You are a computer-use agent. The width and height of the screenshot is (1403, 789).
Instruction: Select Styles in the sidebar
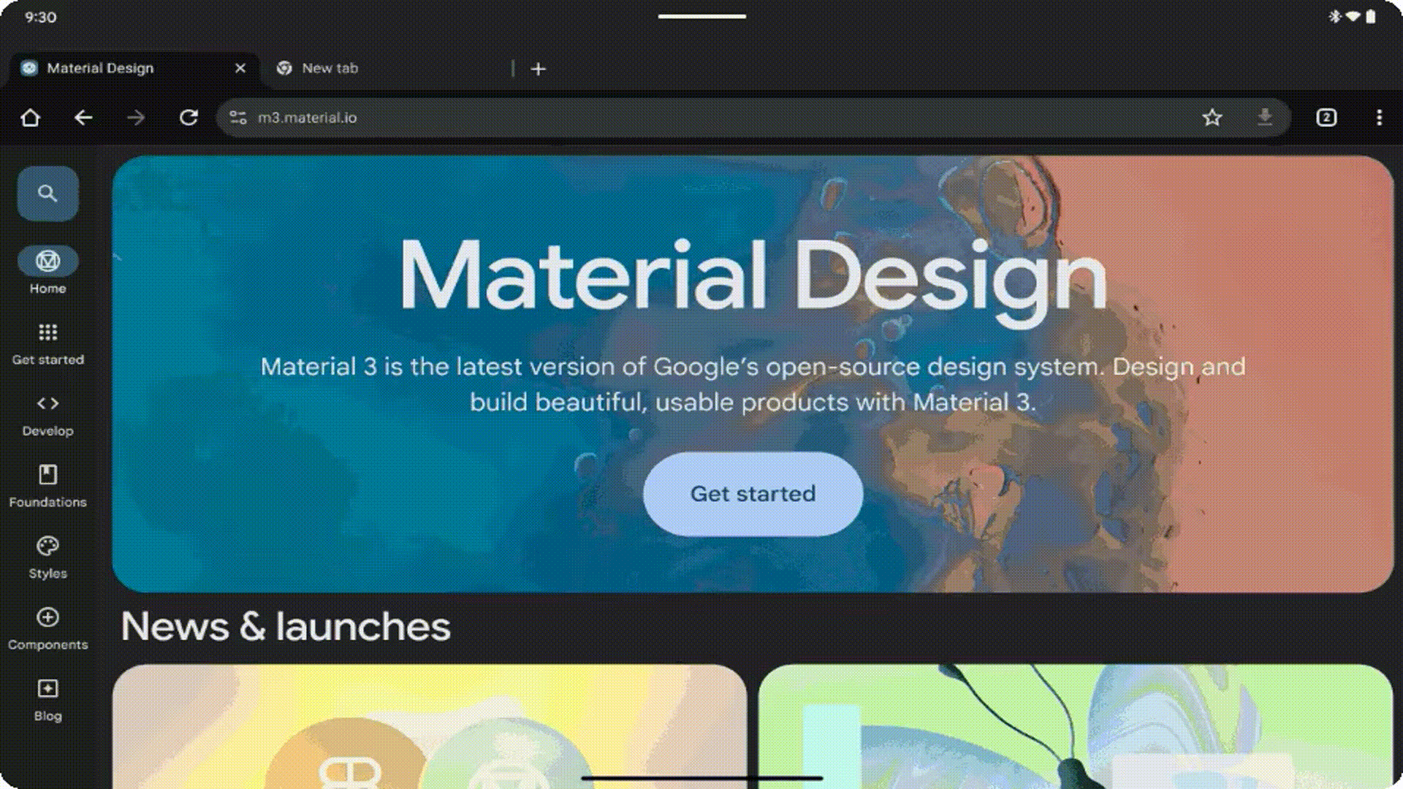pyautogui.click(x=47, y=546)
